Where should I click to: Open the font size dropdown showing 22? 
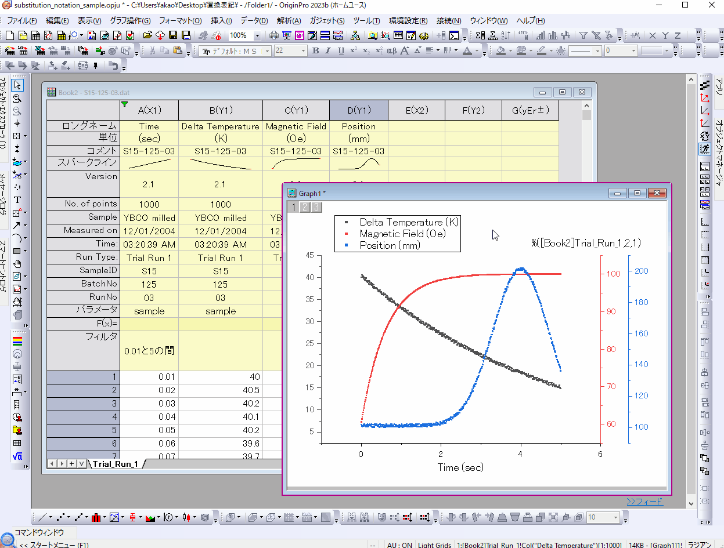302,50
